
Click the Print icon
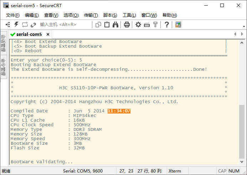(x=127, y=25)
